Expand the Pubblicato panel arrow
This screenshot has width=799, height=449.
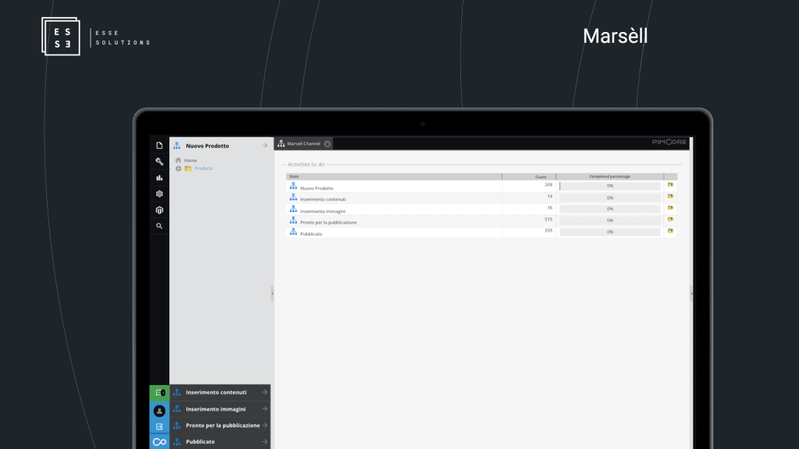click(x=265, y=441)
